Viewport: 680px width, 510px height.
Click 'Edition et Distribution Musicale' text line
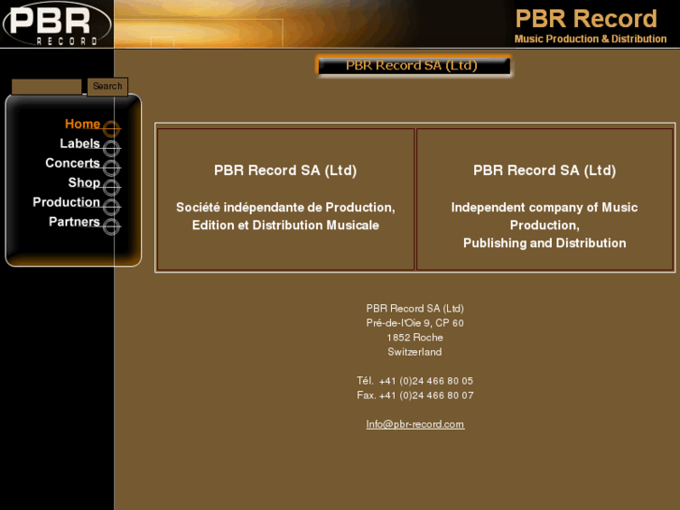(x=285, y=226)
